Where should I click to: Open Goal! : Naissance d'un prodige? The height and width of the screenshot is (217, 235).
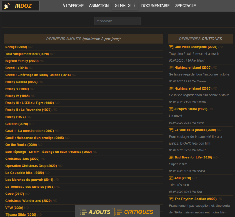35,138
